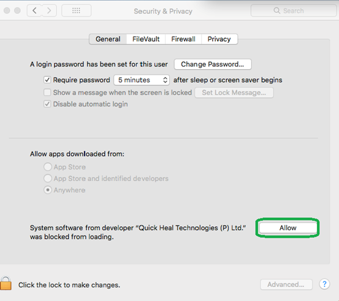Viewport: 339px width, 301px height.
Task: Switch to the FileVault tab
Action: 146,39
